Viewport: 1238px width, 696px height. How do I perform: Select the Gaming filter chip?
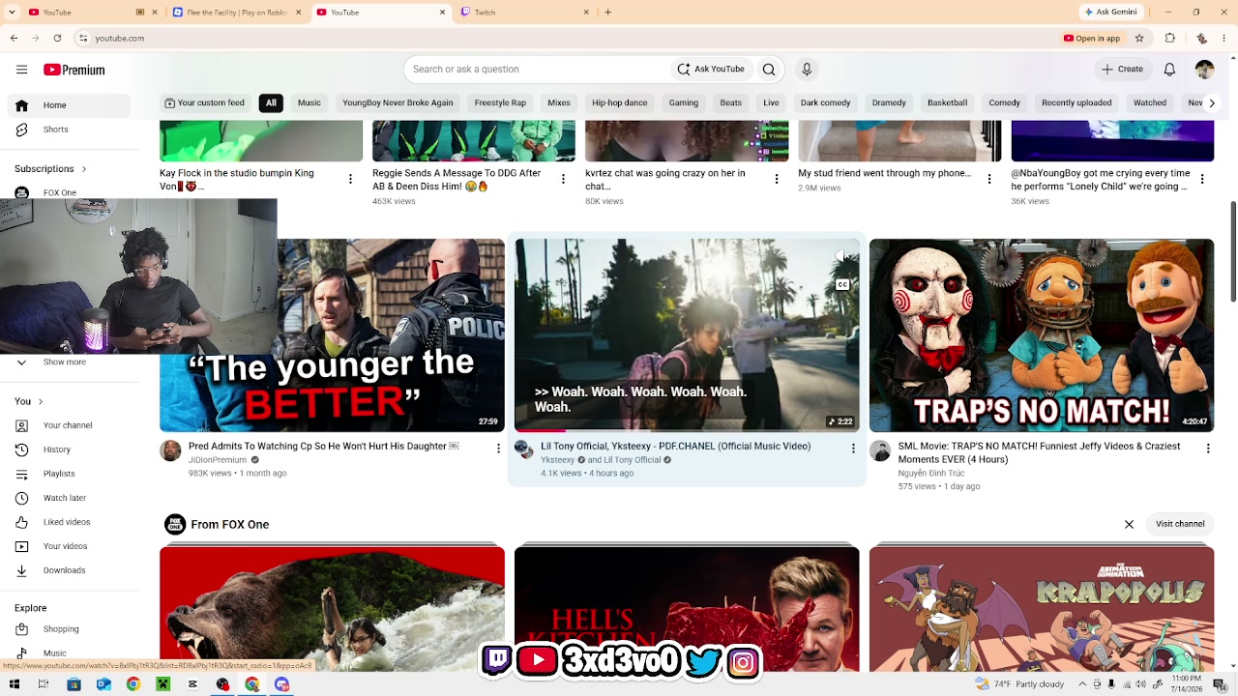tap(683, 102)
